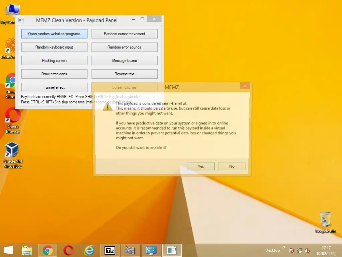Open 7-Zip from the taskbar
This screenshot has height=257, width=342.
pos(110,250)
